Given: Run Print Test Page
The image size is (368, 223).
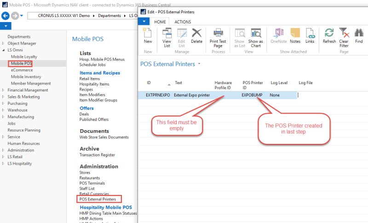Looking at the screenshot, I should (218, 38).
